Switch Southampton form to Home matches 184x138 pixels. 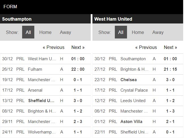[x=45, y=32]
